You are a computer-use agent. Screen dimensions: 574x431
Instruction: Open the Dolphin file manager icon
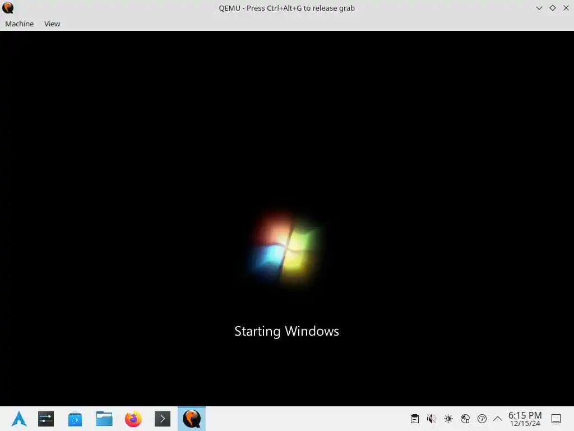104,419
